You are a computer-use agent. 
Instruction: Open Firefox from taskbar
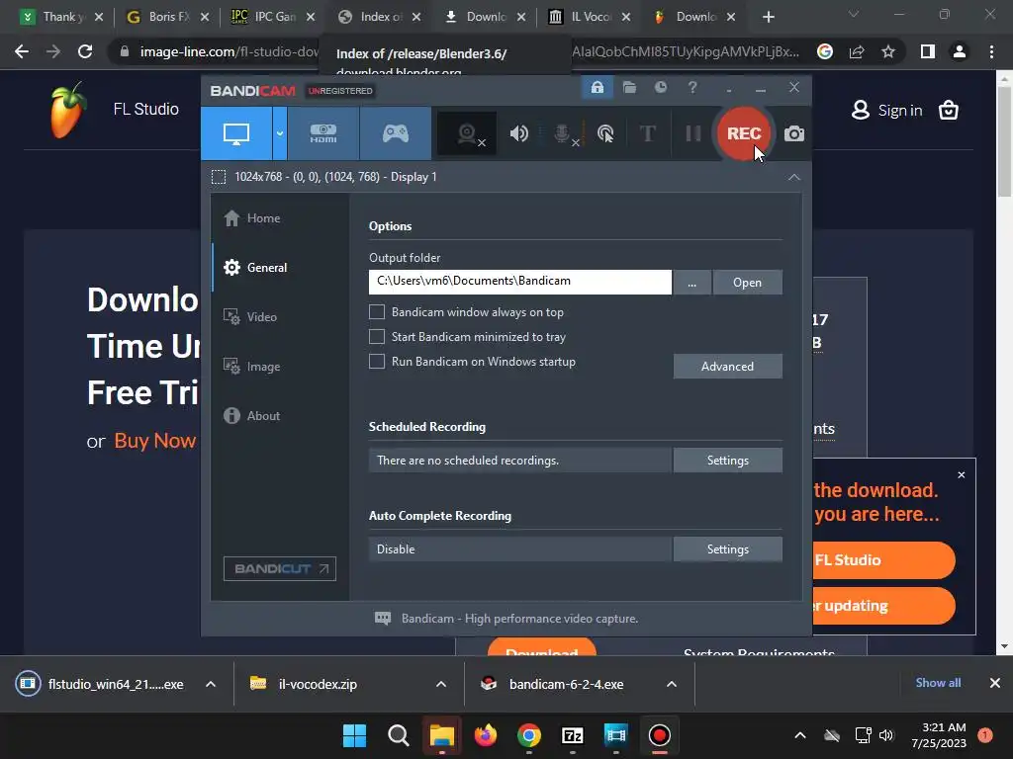(x=485, y=735)
